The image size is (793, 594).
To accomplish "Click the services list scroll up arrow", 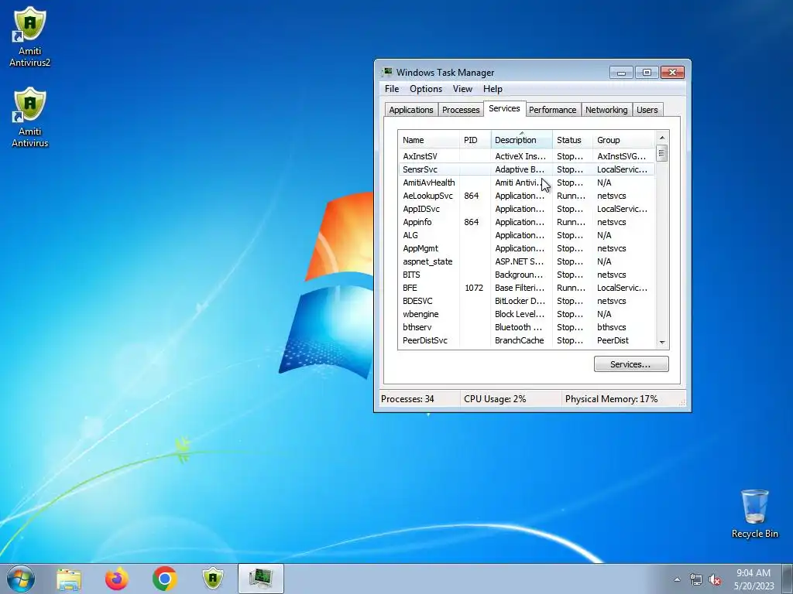I will click(662, 138).
